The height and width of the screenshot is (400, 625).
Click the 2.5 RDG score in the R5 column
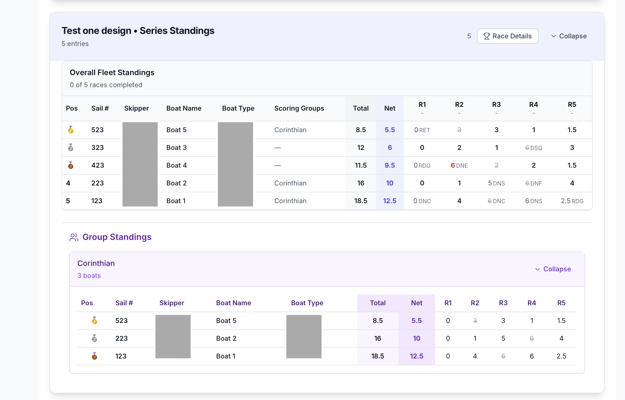[x=572, y=201]
